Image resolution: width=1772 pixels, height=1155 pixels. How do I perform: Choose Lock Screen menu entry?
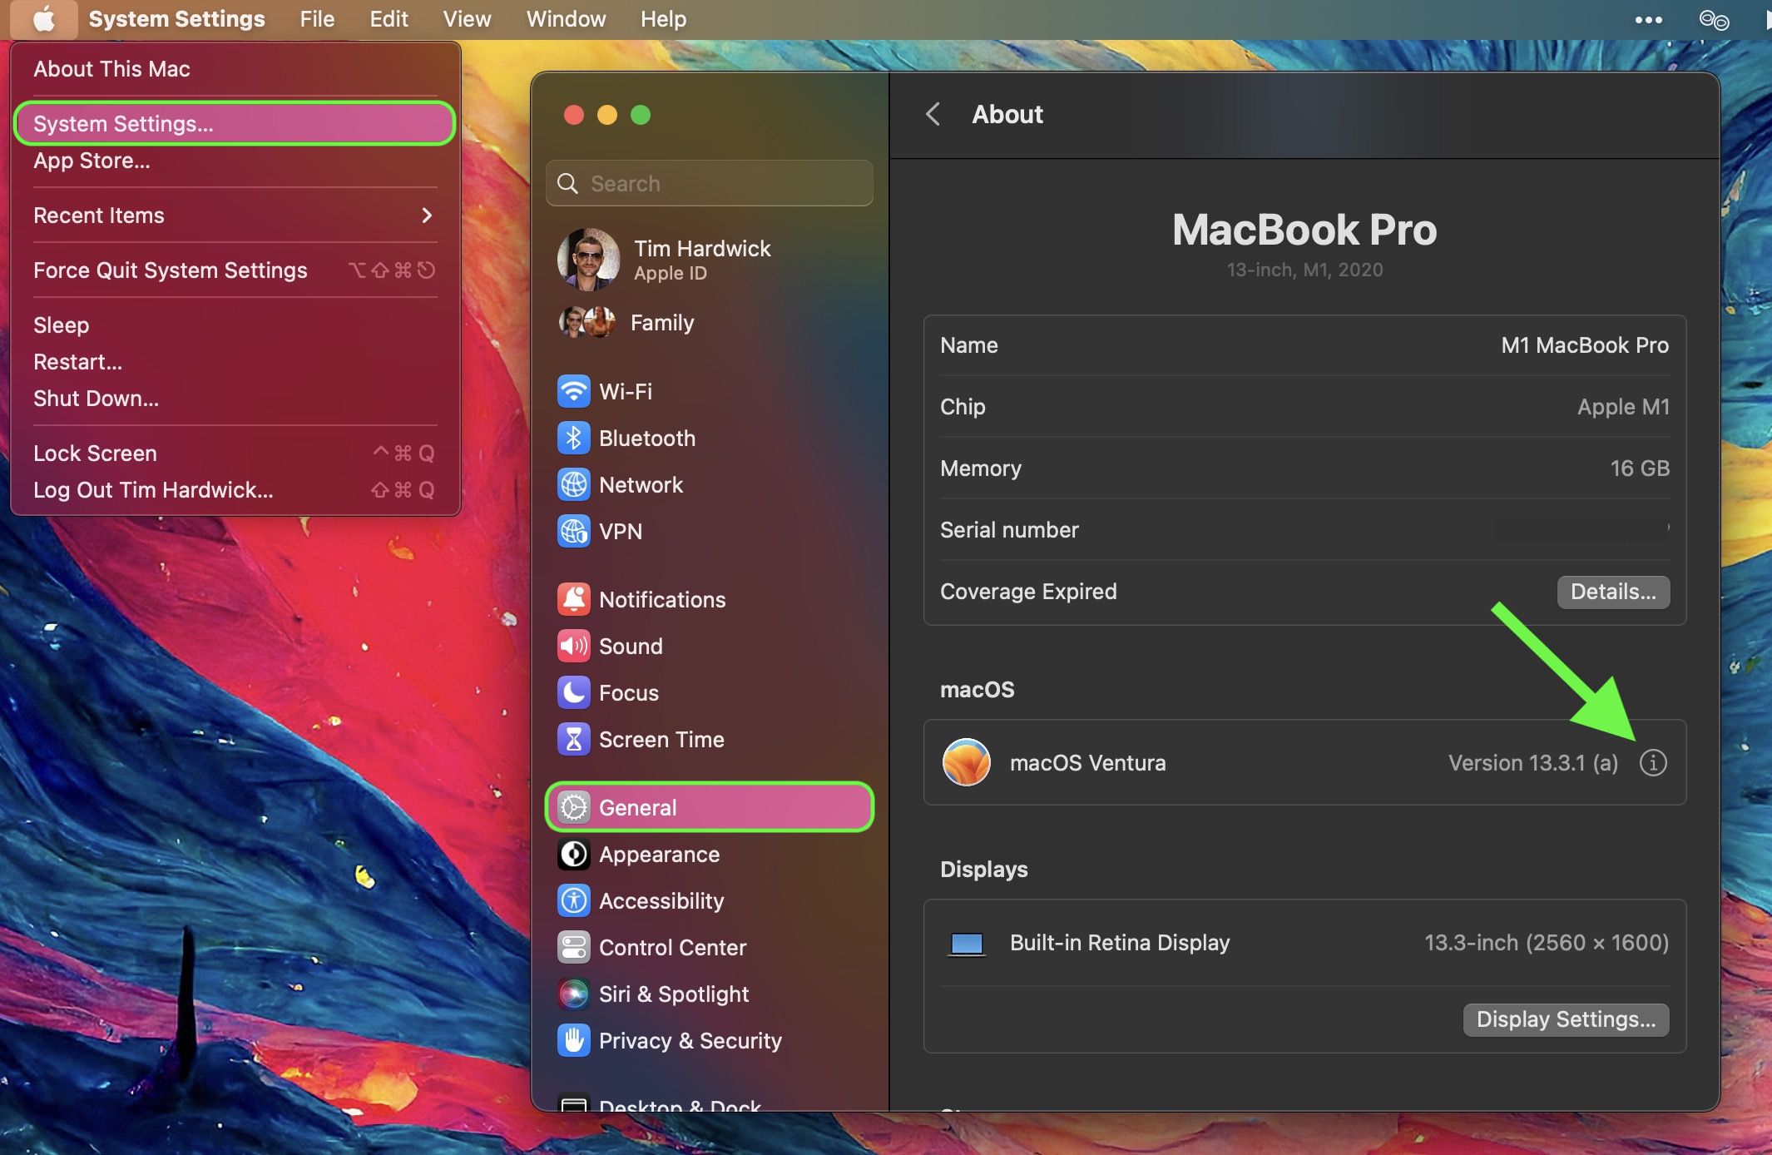[235, 454]
